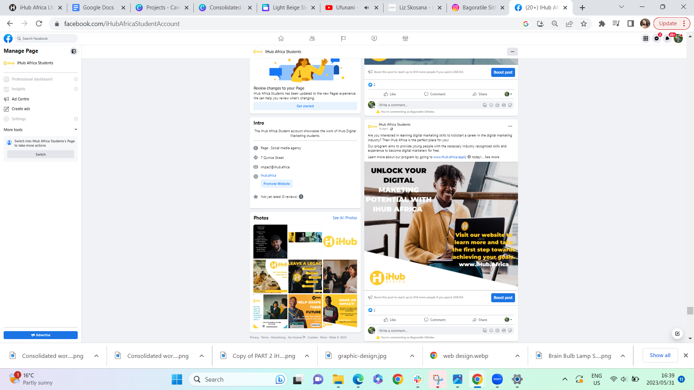The height and width of the screenshot is (390, 694).
Task: Click the page vertical scrollbar thumb
Action: [x=690, y=311]
